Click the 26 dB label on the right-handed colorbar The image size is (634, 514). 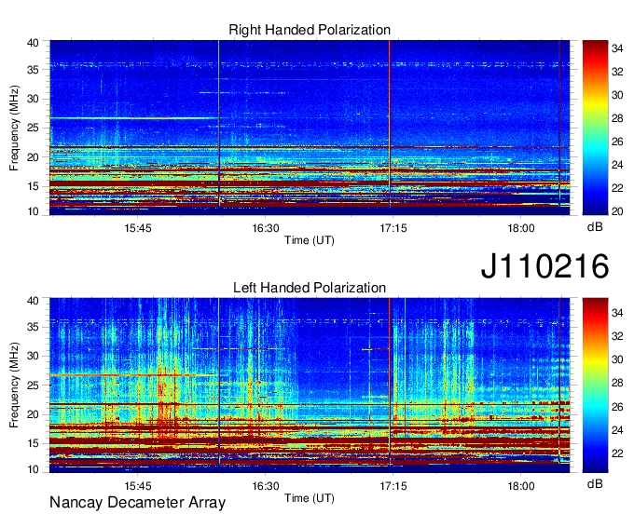point(617,142)
